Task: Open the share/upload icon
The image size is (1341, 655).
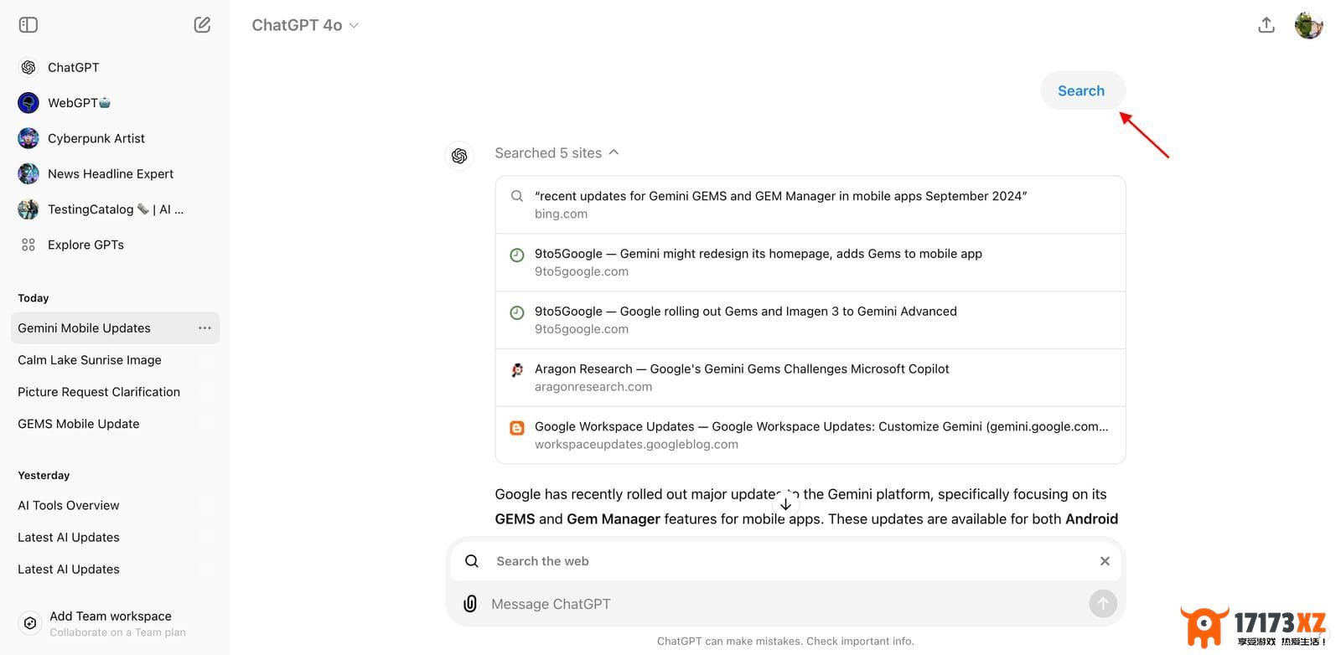Action: click(x=1266, y=25)
